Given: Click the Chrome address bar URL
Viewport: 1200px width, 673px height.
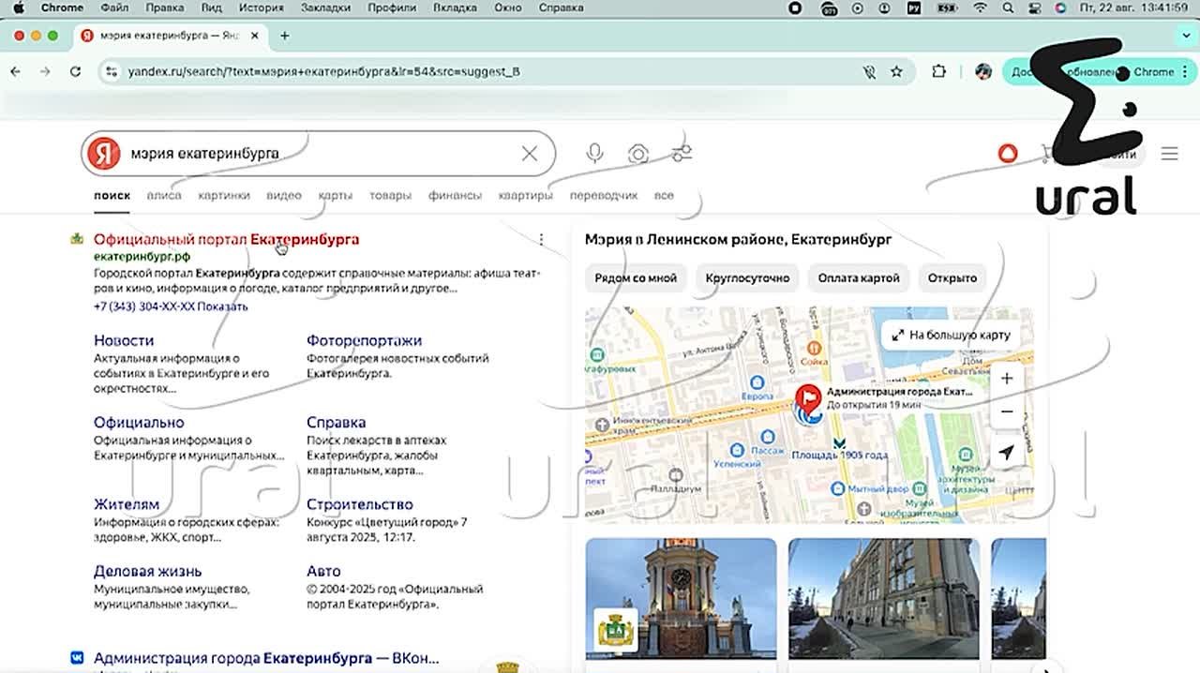Looking at the screenshot, I should (x=323, y=71).
